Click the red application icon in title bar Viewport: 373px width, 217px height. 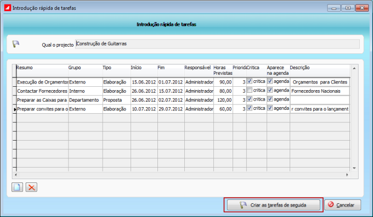(x=8, y=8)
